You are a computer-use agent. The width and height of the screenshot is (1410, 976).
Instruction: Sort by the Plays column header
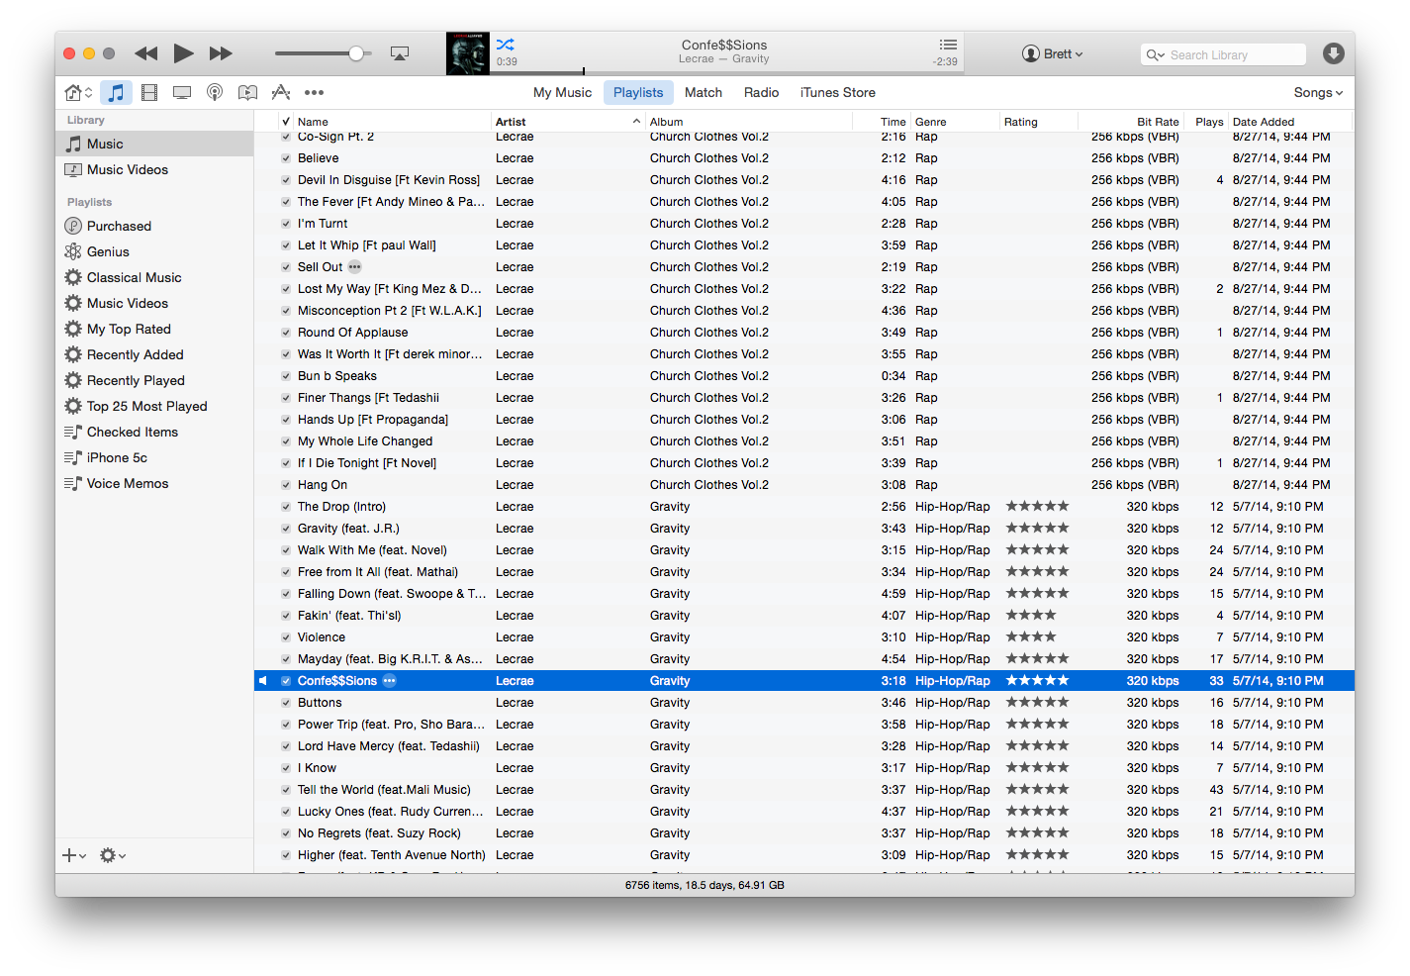(x=1208, y=122)
